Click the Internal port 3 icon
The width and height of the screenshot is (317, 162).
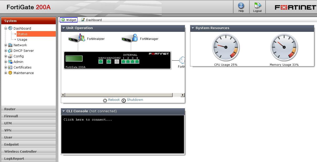click(133, 61)
